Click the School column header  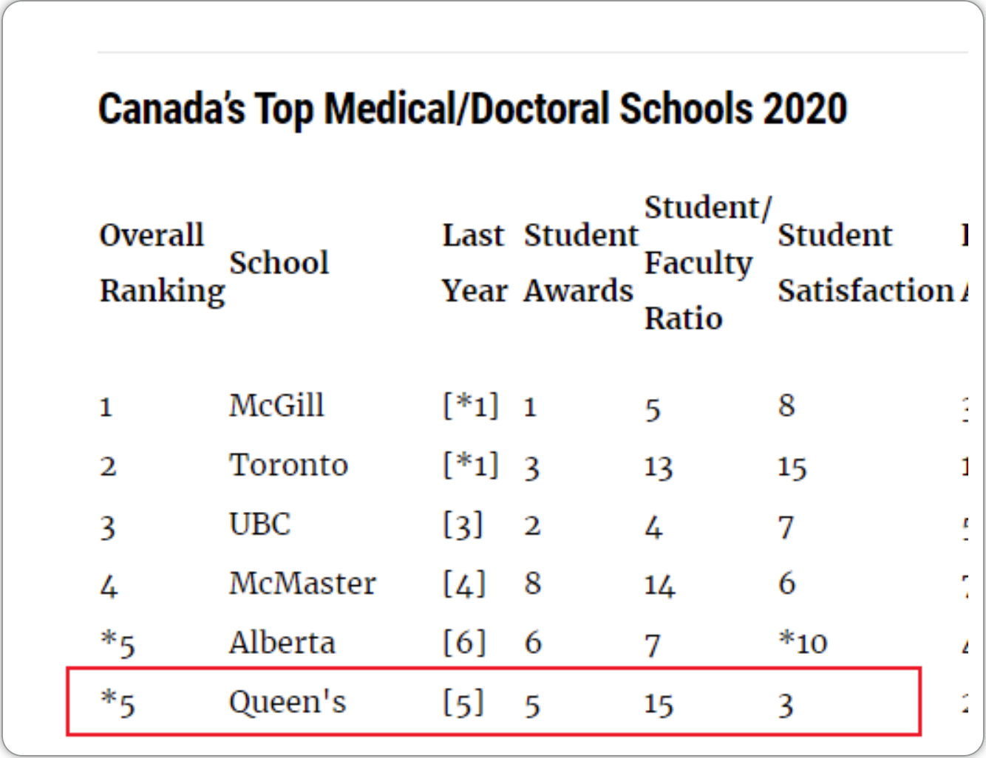pos(279,263)
